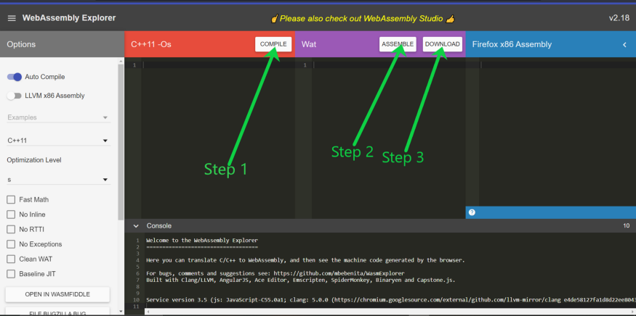The image size is (636, 316).
Task: Click the Console panel label
Action: 159,226
